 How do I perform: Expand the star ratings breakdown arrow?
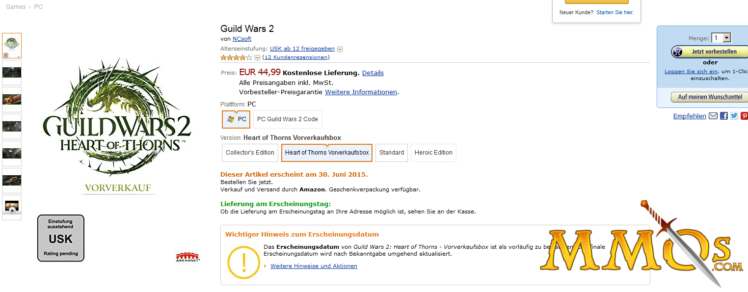tap(257, 58)
